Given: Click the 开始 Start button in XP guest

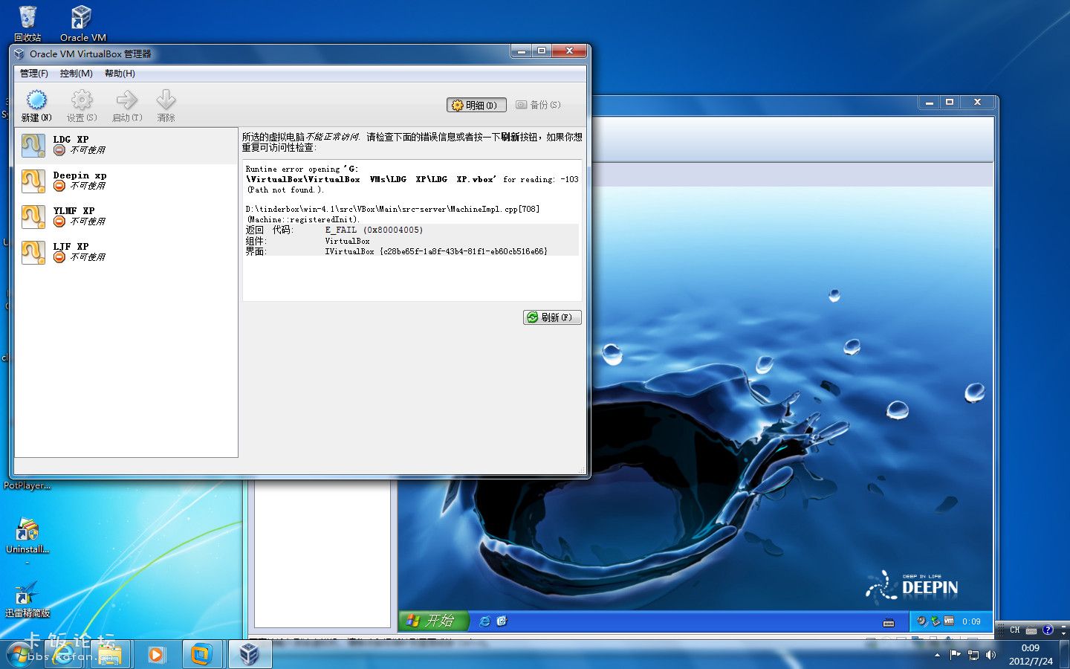Looking at the screenshot, I should coord(433,621).
